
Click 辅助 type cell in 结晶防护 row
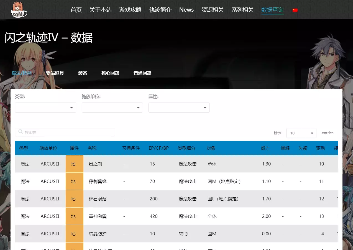point(183,234)
